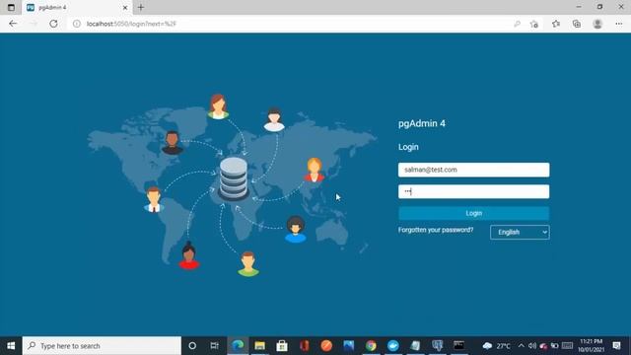This screenshot has width=631, height=355.
Task: Open the tab actions menu icon
Action: click(11, 7)
